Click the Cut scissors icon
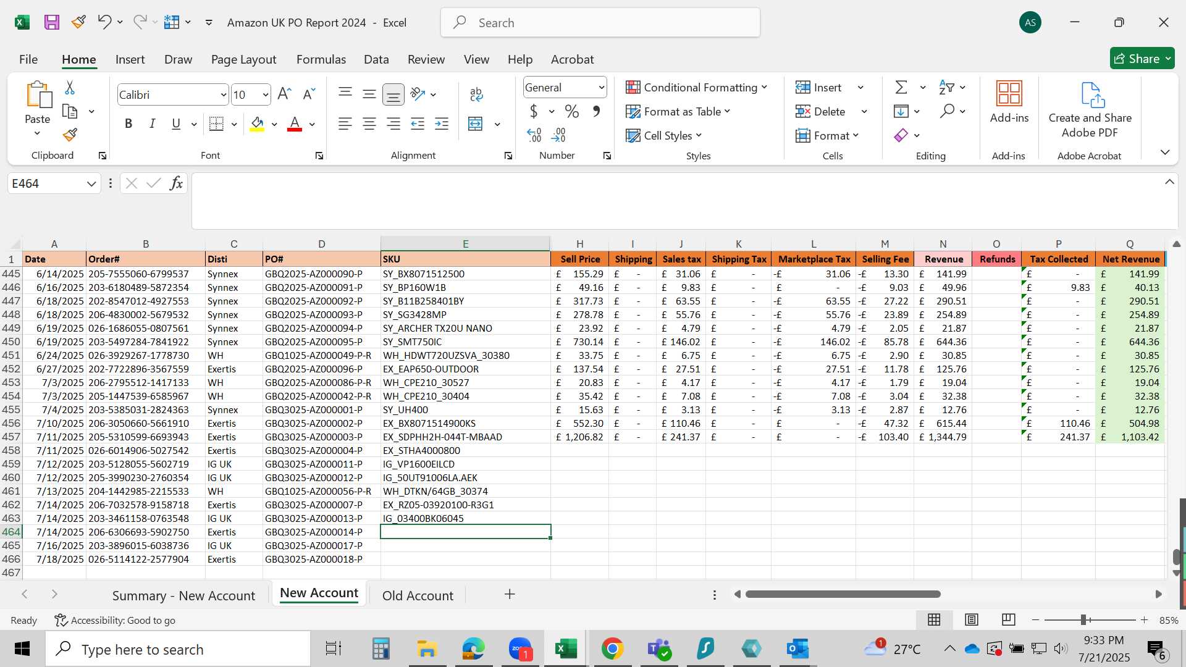The image size is (1186, 667). [70, 88]
